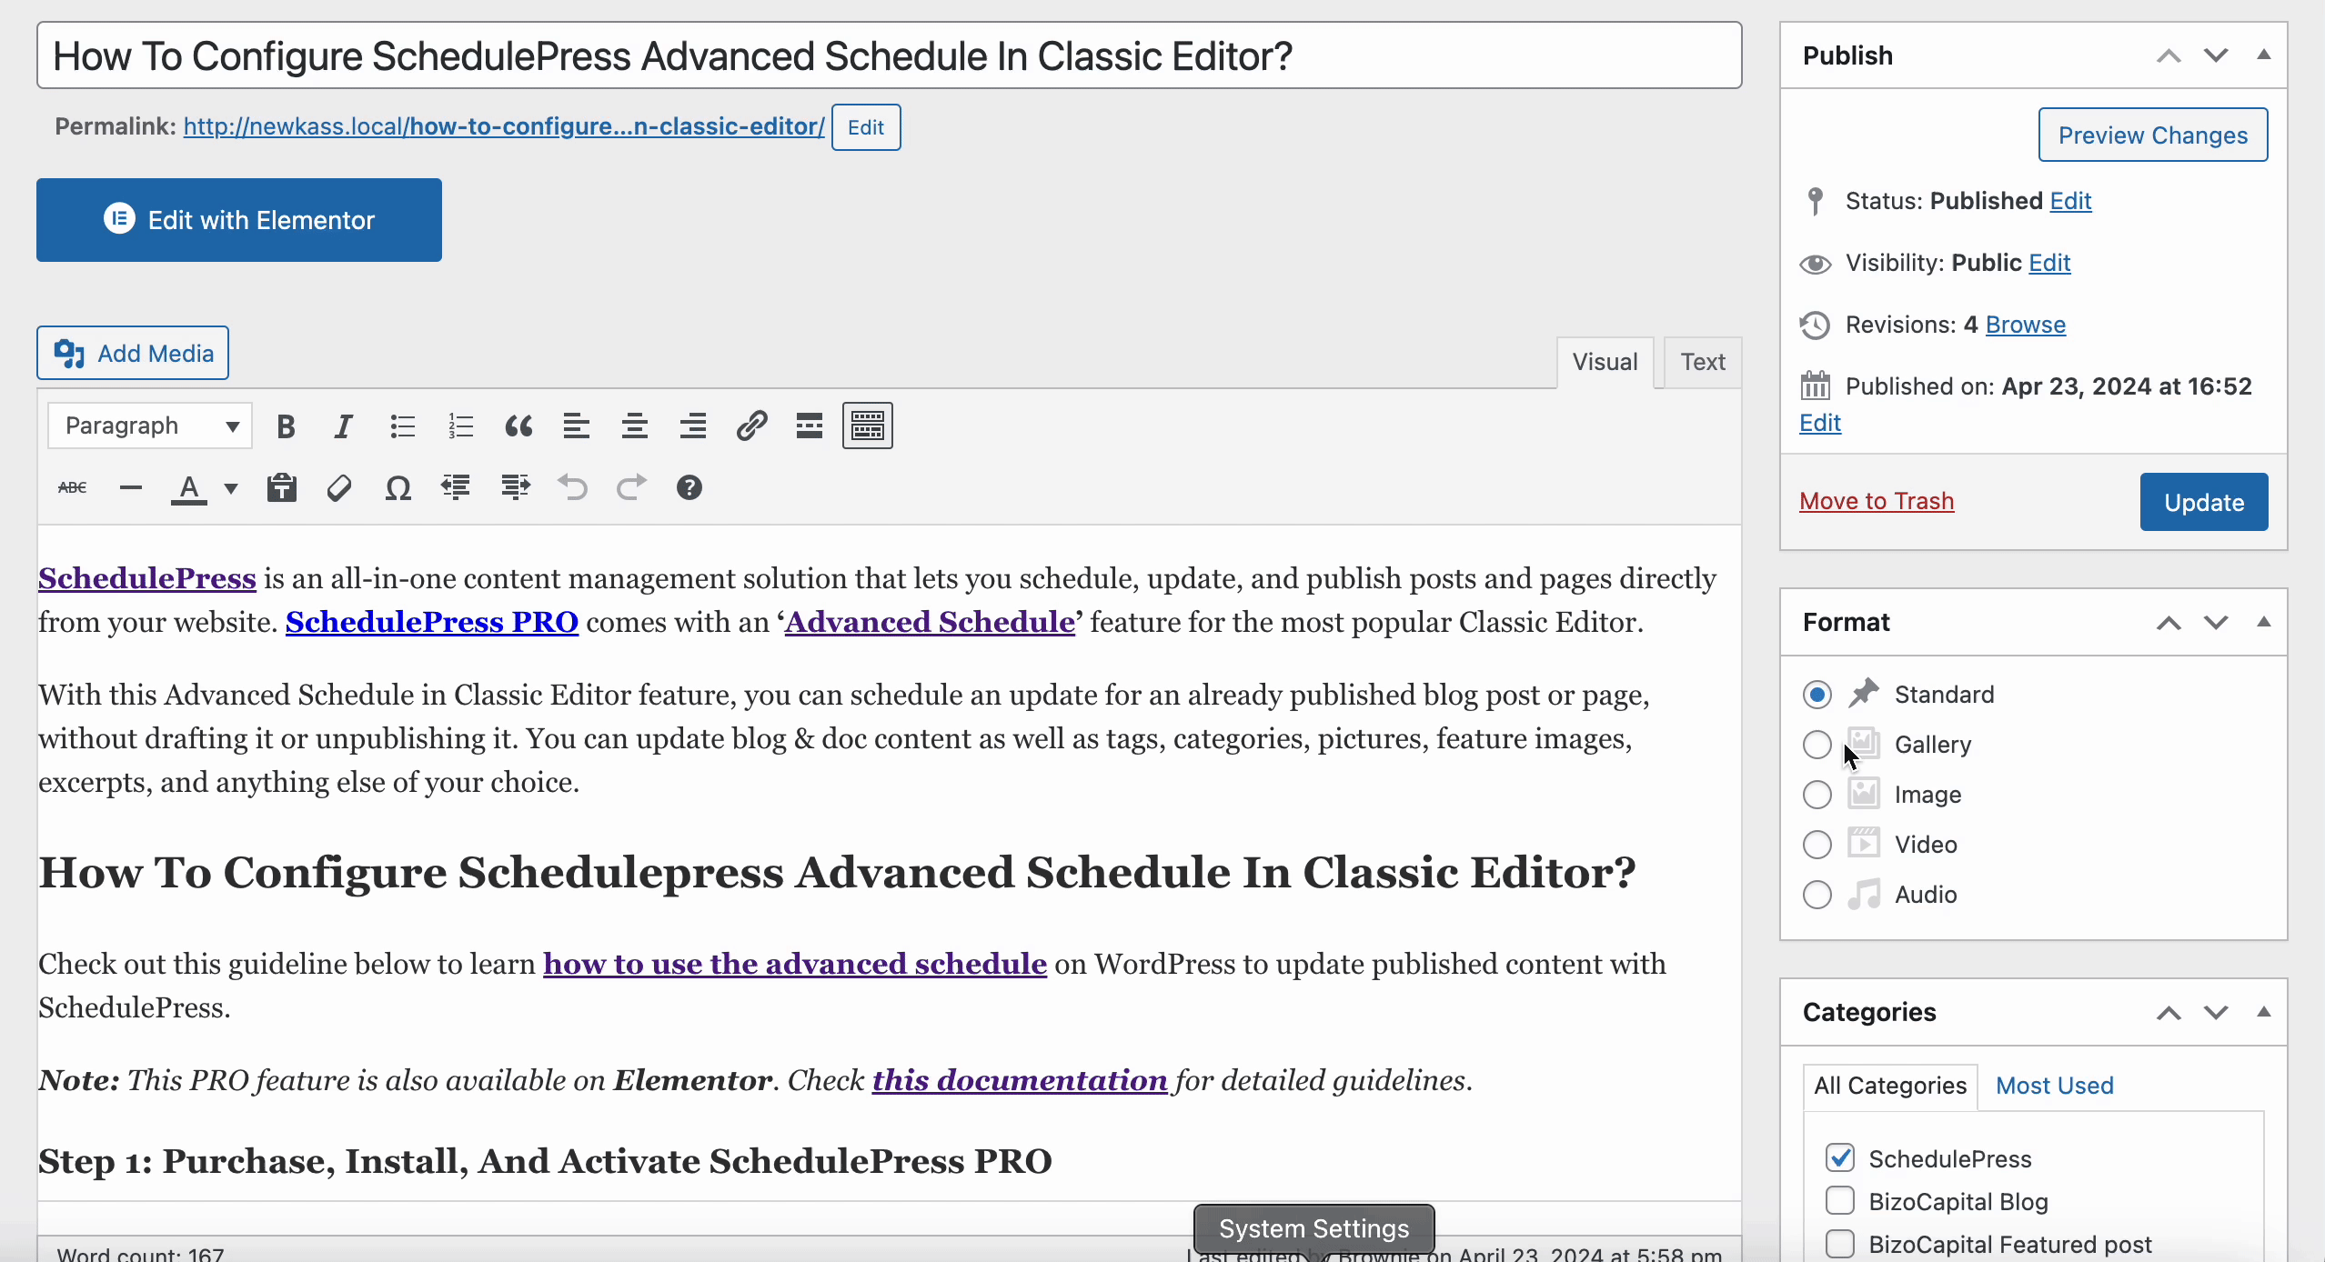
Task: Click the Update button
Action: click(x=2202, y=500)
